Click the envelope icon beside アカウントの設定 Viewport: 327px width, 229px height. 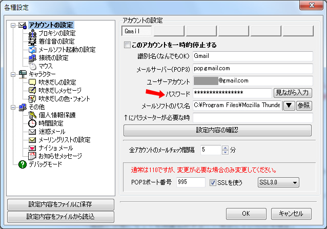(23, 25)
